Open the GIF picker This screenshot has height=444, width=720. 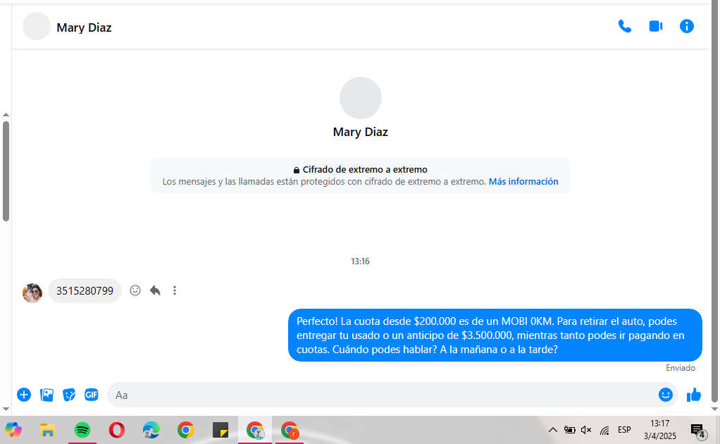tap(92, 395)
